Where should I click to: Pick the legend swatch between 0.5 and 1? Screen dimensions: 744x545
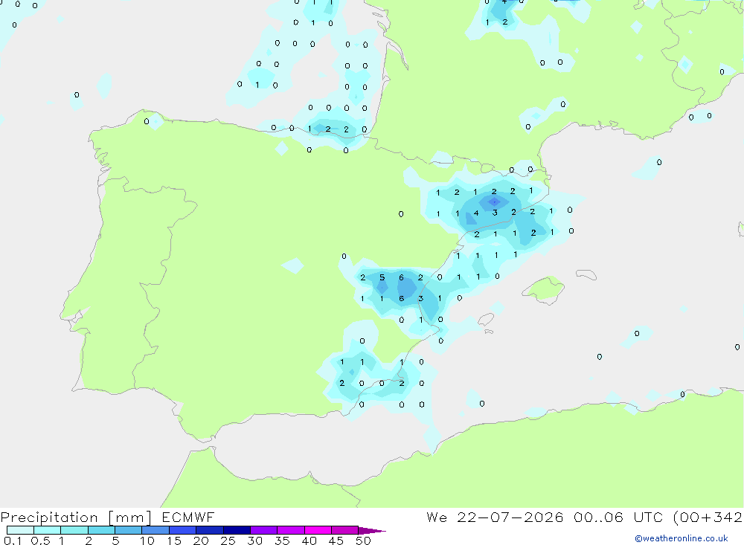tap(48, 530)
